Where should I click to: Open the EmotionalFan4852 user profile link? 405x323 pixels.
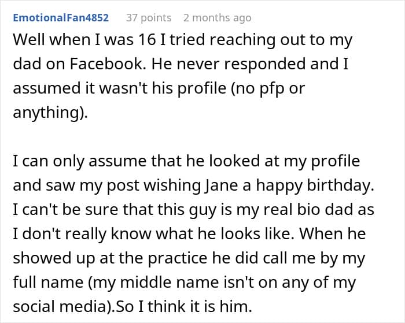point(61,18)
